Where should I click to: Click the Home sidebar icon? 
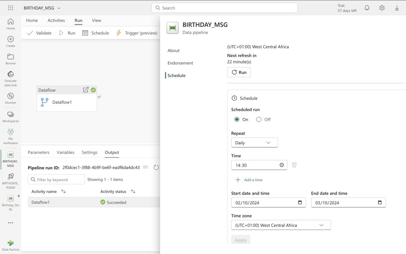10,24
